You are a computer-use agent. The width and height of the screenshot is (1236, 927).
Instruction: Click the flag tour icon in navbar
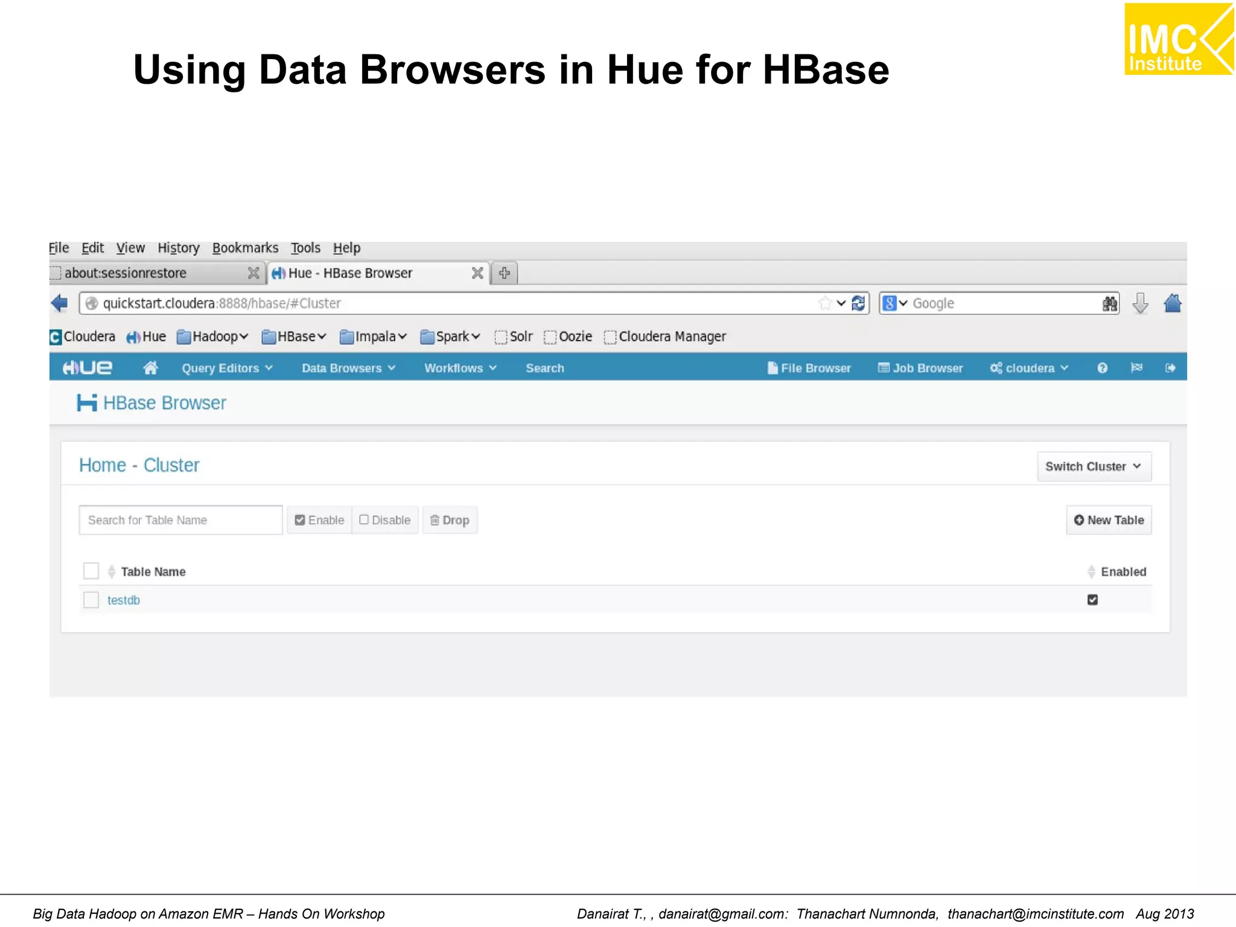[x=1136, y=368]
